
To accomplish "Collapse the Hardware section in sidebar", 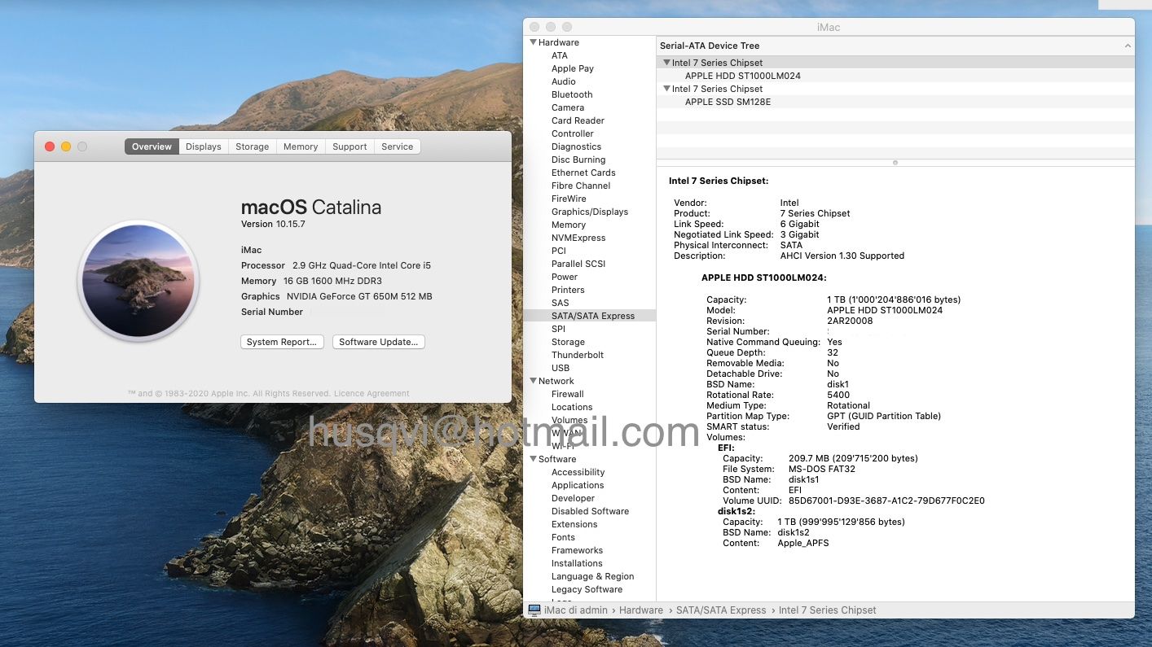I will click(534, 42).
